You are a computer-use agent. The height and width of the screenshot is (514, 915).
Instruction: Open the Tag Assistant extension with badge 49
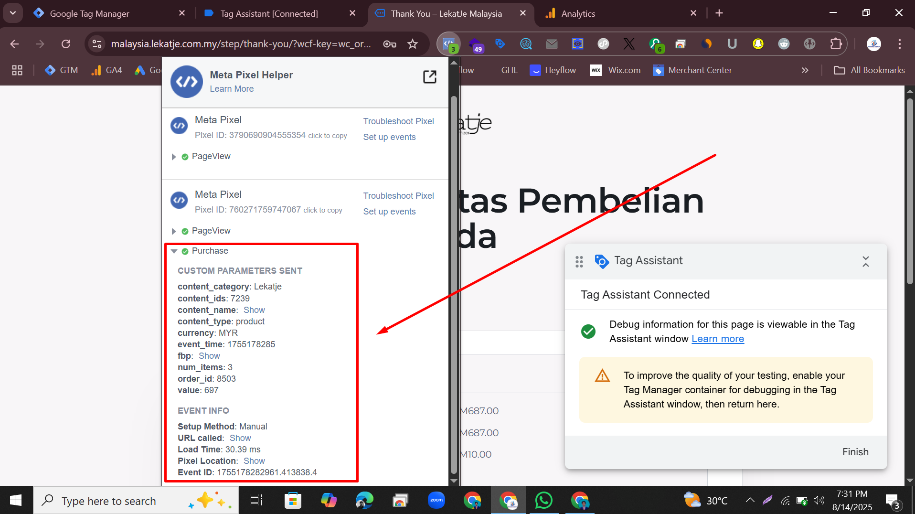tap(475, 43)
